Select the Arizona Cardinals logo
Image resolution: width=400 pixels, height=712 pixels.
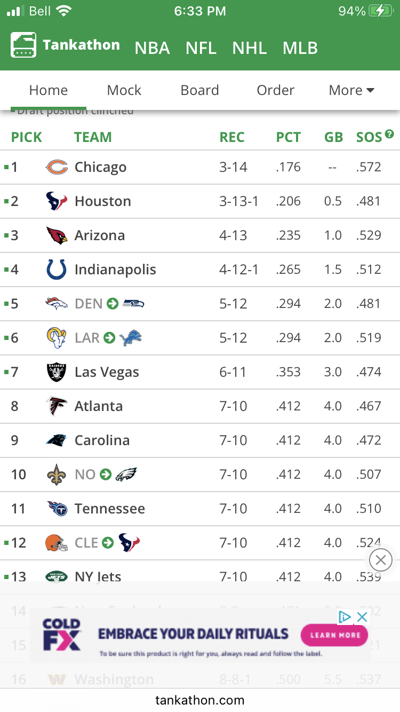(x=57, y=235)
